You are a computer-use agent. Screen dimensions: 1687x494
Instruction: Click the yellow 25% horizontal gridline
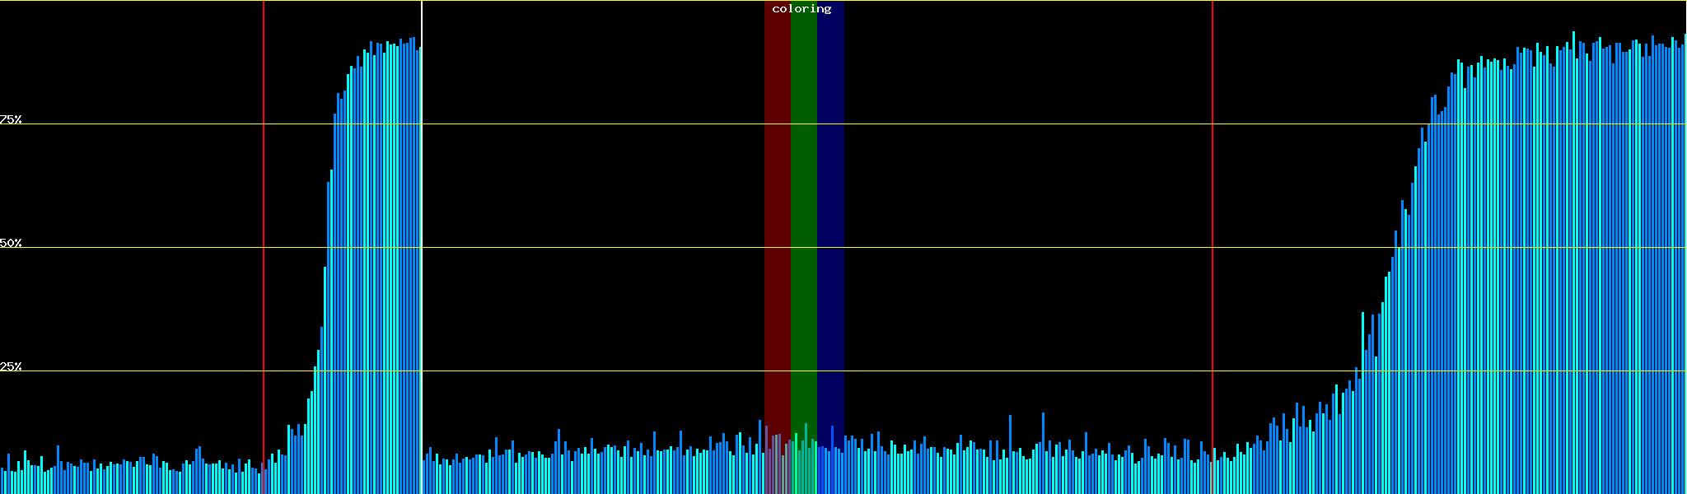tap(577, 371)
